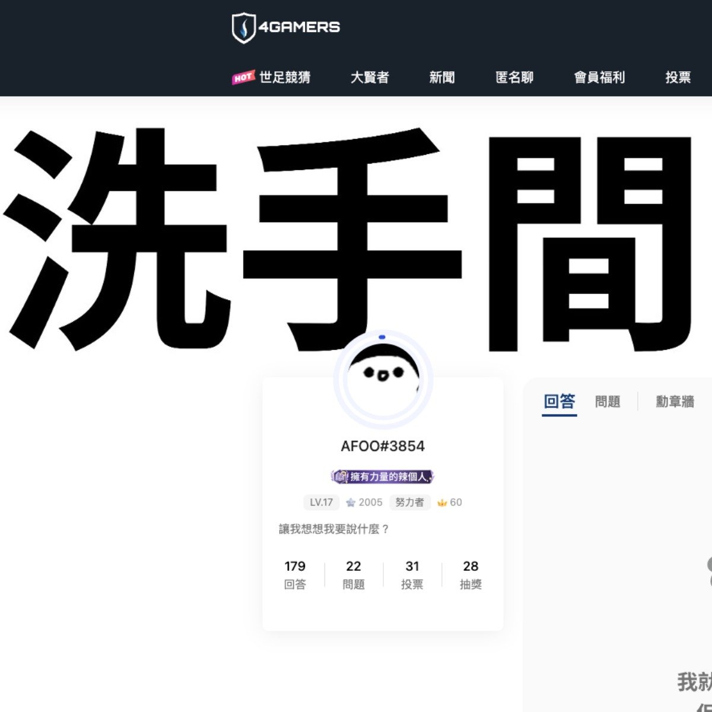Viewport: 712px width, 712px height.
Task: Select 匿名聊 in the top navigation
Action: click(514, 78)
